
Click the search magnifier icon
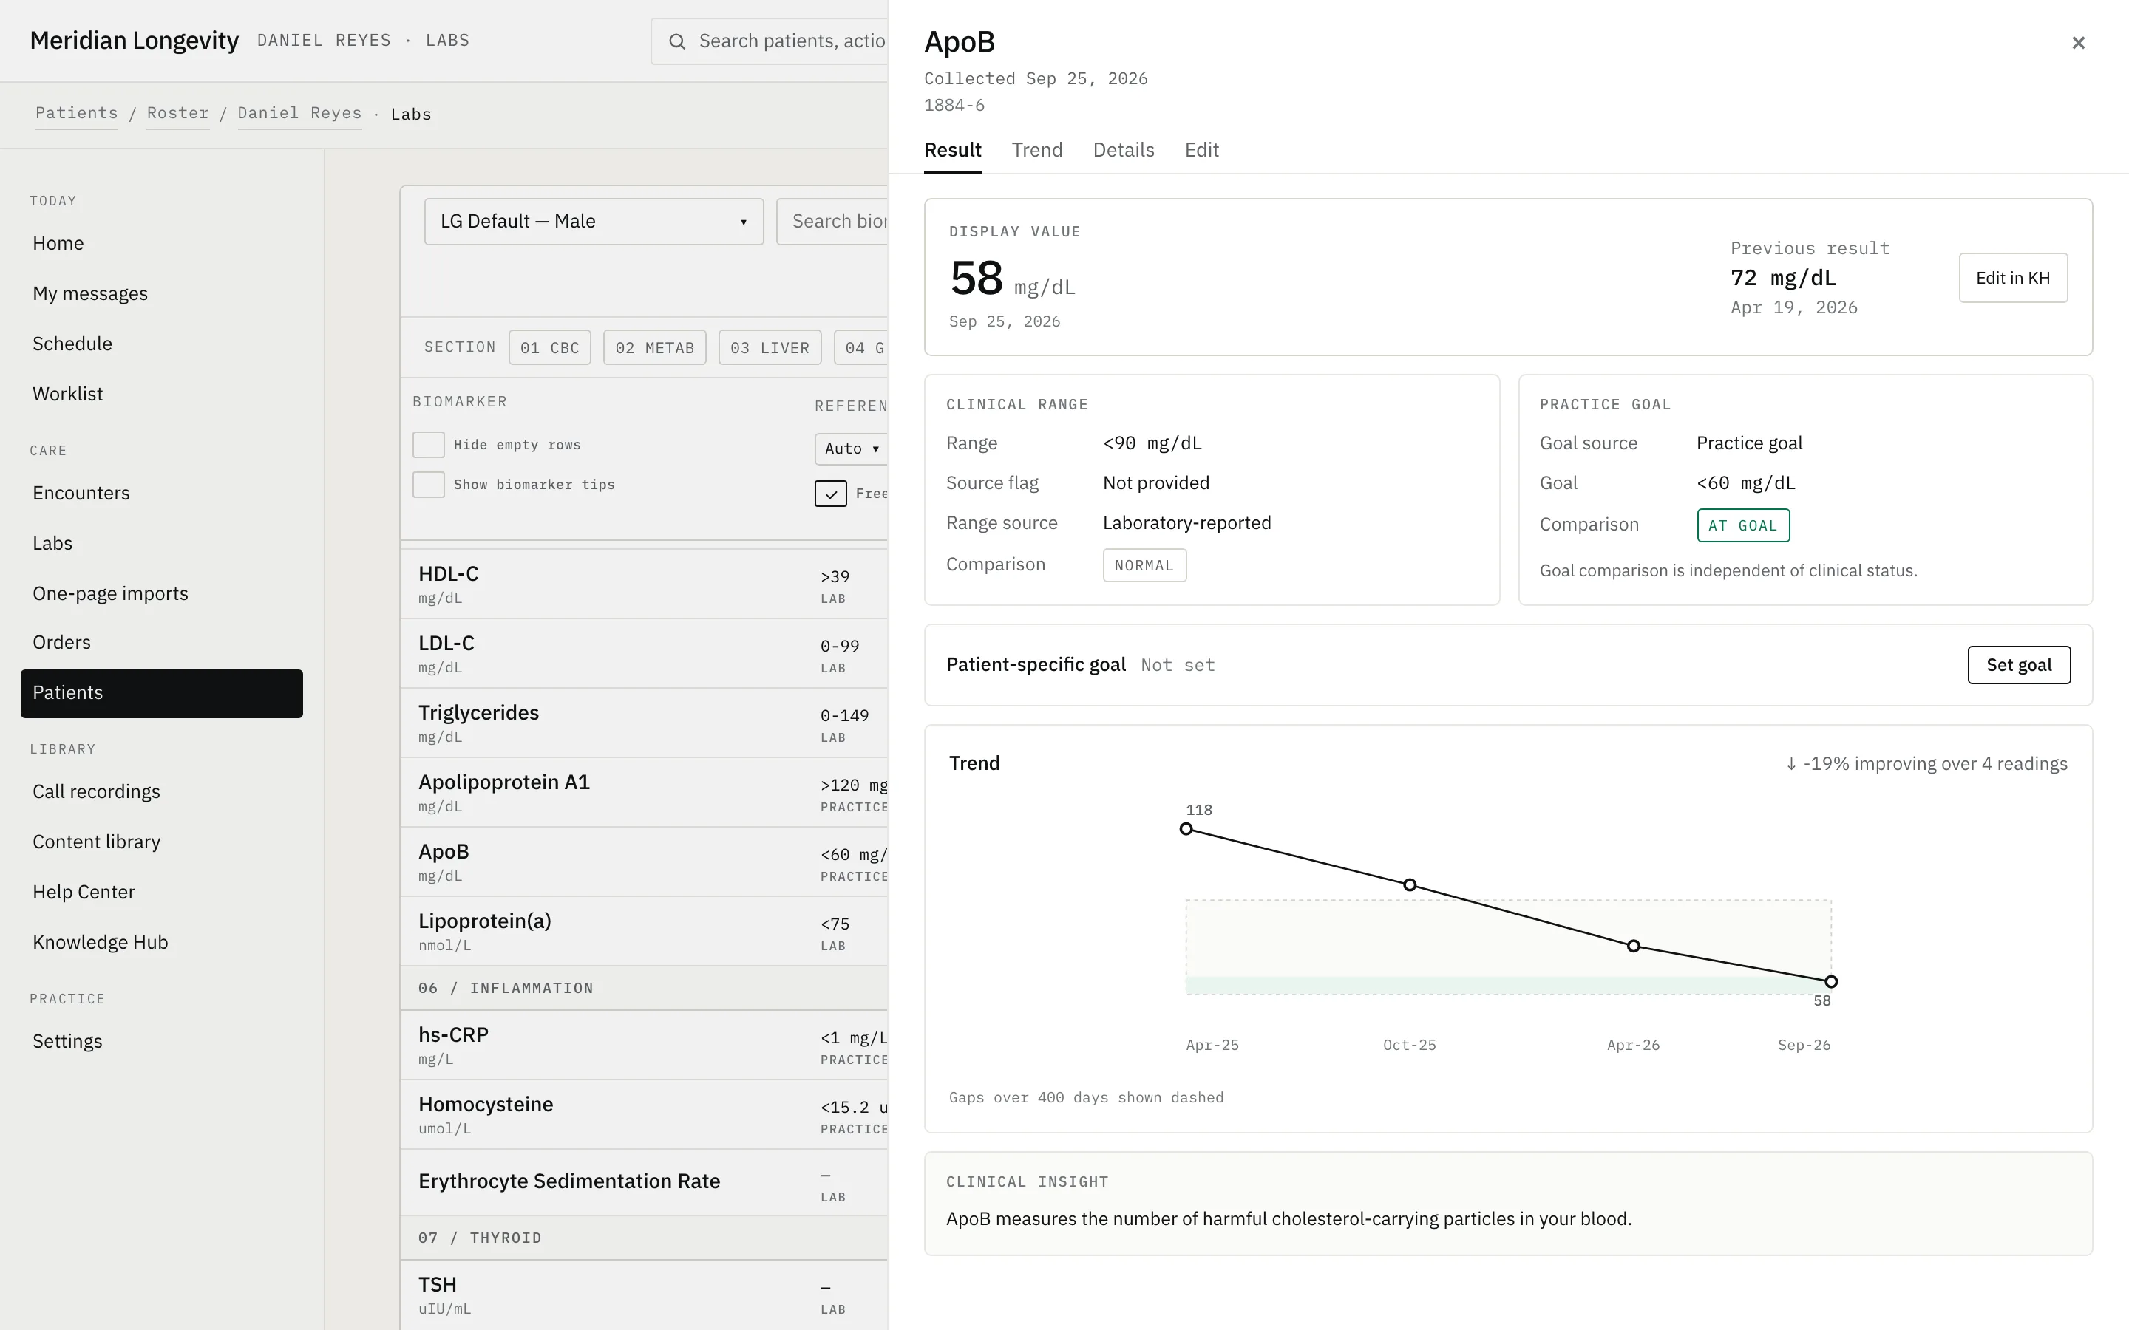[676, 41]
